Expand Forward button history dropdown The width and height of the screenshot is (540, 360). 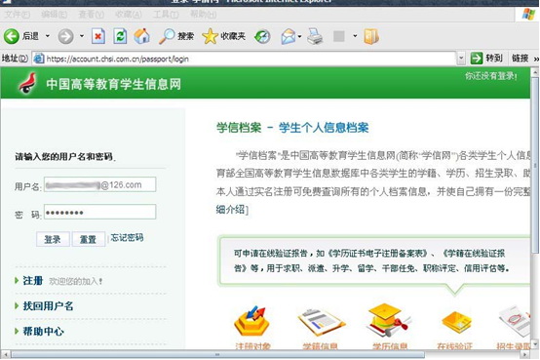click(82, 36)
